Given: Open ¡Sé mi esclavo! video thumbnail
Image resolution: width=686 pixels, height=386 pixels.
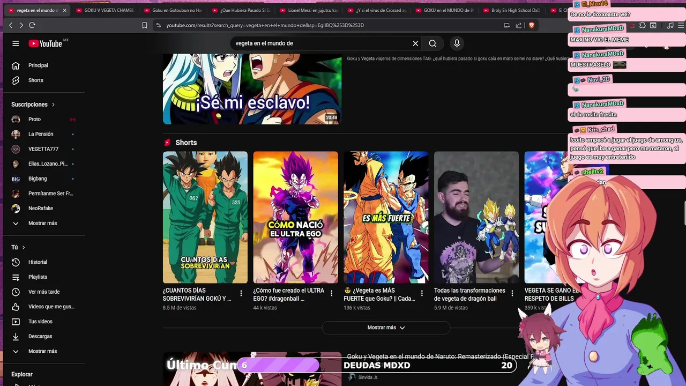Looking at the screenshot, I should (x=252, y=89).
